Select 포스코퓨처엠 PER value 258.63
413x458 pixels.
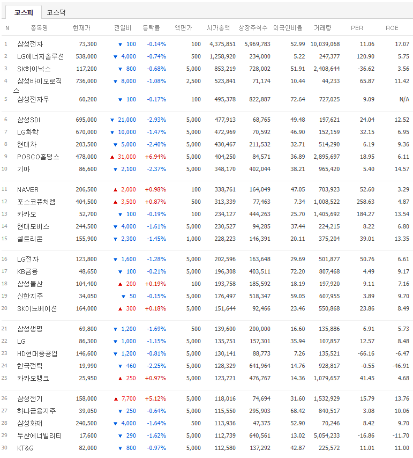pos(365,202)
